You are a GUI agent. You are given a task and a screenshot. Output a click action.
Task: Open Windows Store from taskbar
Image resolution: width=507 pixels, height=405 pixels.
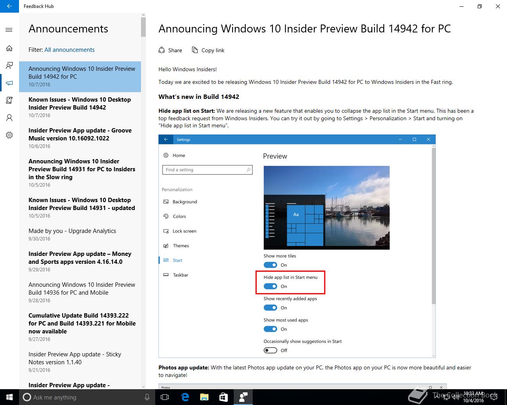pos(223,397)
